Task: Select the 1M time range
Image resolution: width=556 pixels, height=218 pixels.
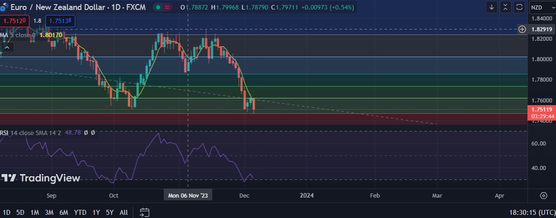Action: tap(35, 212)
